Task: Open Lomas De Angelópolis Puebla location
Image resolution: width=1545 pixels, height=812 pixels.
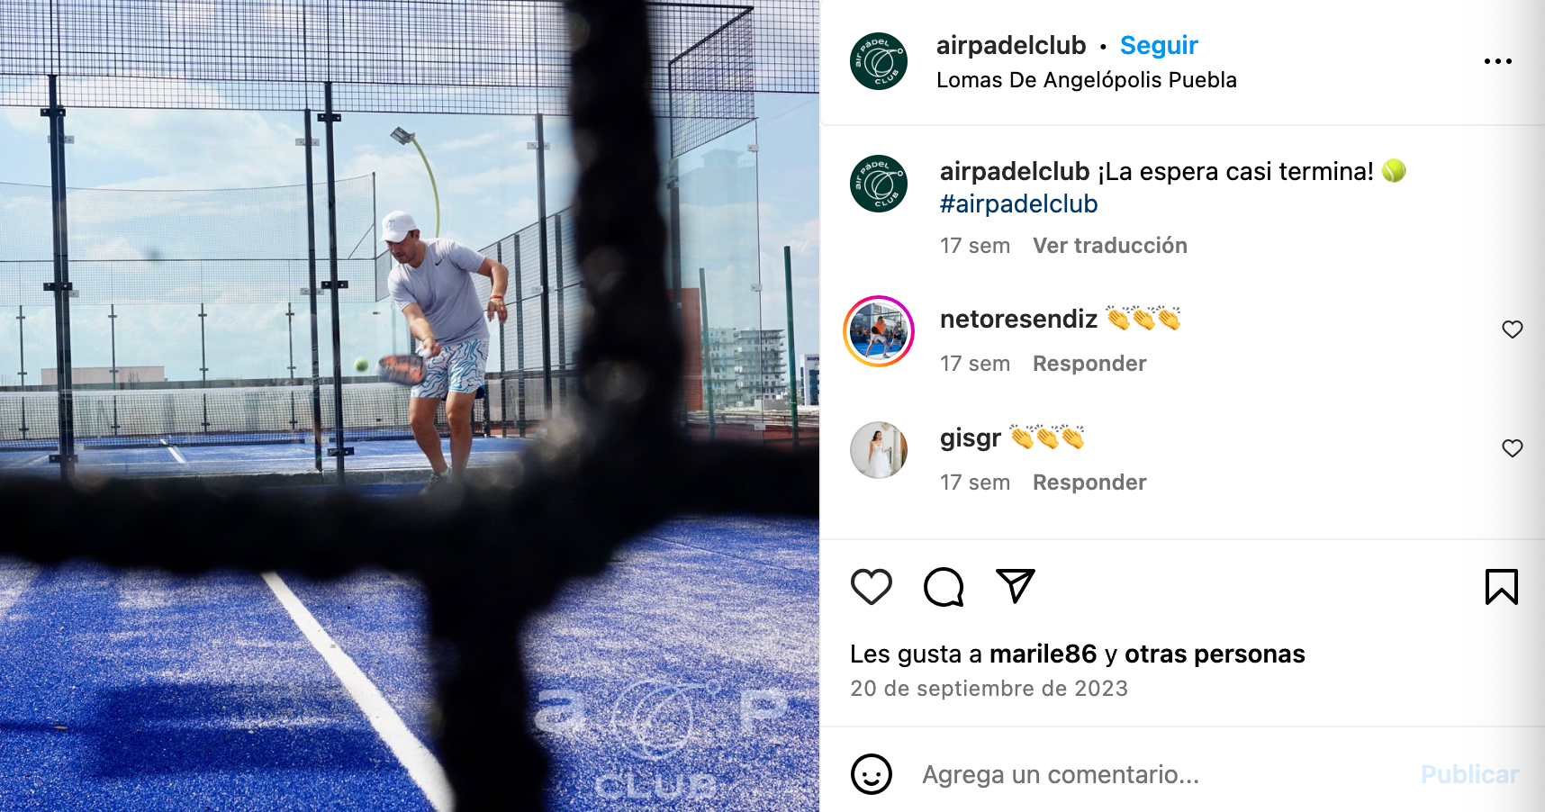Action: 1086,80
